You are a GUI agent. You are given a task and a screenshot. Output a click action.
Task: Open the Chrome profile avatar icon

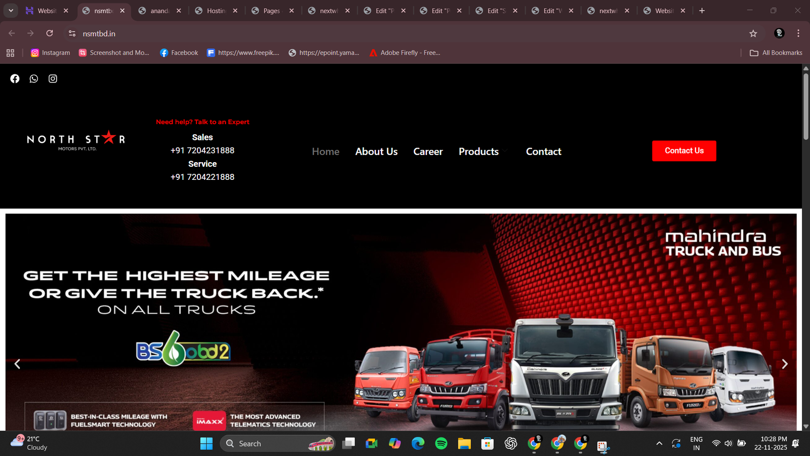coord(779,33)
